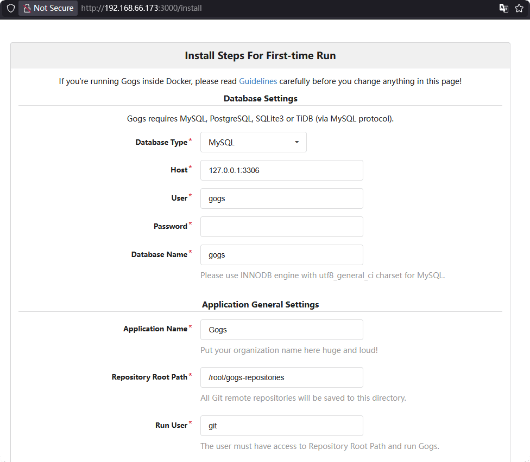Click the MySQL dropdown arrow
Image resolution: width=530 pixels, height=462 pixels.
(x=296, y=142)
